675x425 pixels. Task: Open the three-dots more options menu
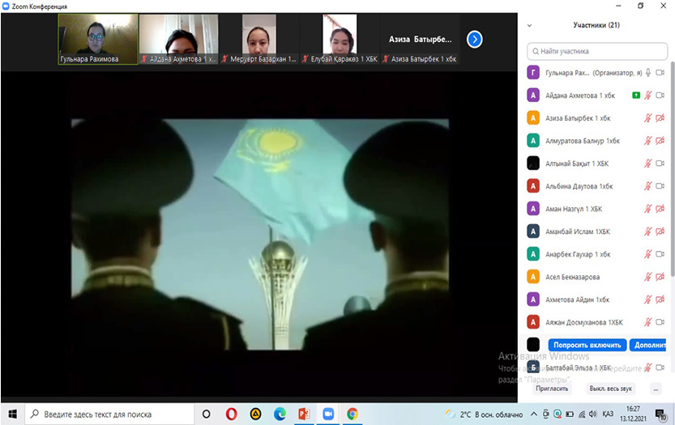[656, 389]
